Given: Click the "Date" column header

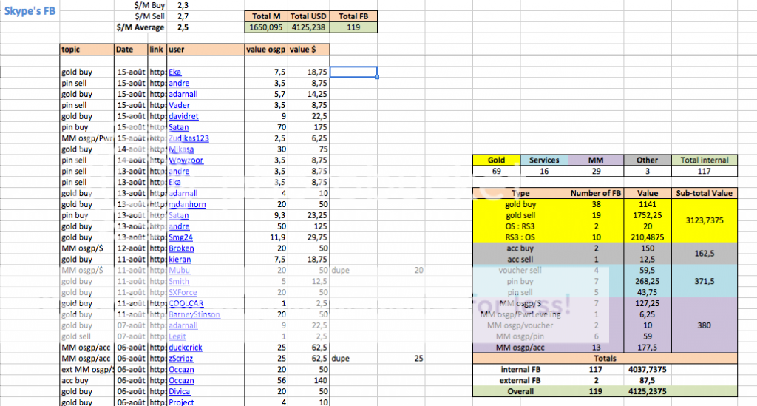Looking at the screenshot, I should click(x=131, y=50).
